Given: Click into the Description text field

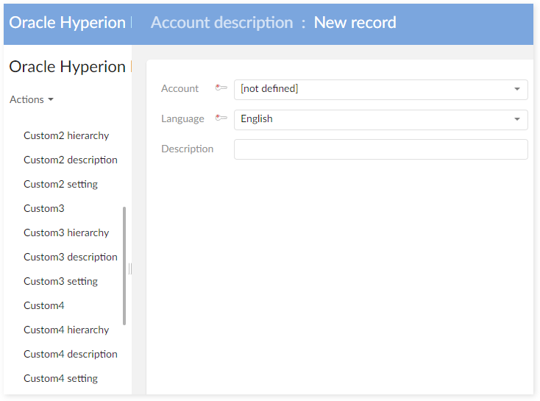Looking at the screenshot, I should (380, 149).
